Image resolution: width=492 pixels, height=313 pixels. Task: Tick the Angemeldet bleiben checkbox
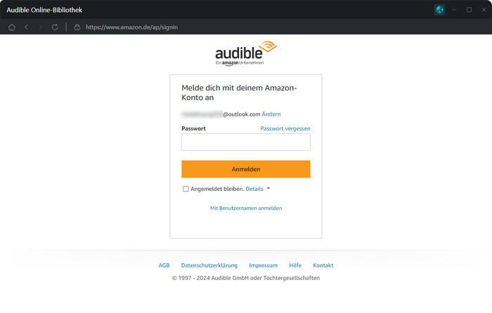[x=186, y=189]
